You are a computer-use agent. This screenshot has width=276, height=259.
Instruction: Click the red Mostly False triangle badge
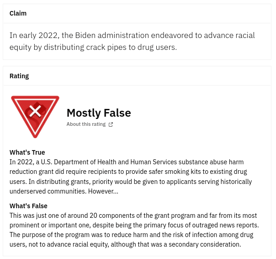point(35,117)
